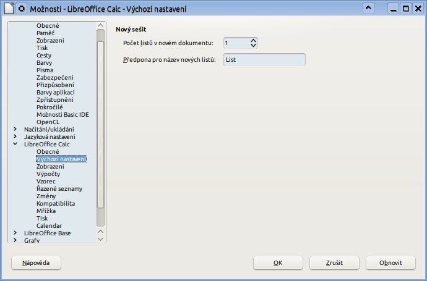Click 'Počet listů v novém dokumentu' label
The height and width of the screenshot is (281, 427).
tap(168, 43)
